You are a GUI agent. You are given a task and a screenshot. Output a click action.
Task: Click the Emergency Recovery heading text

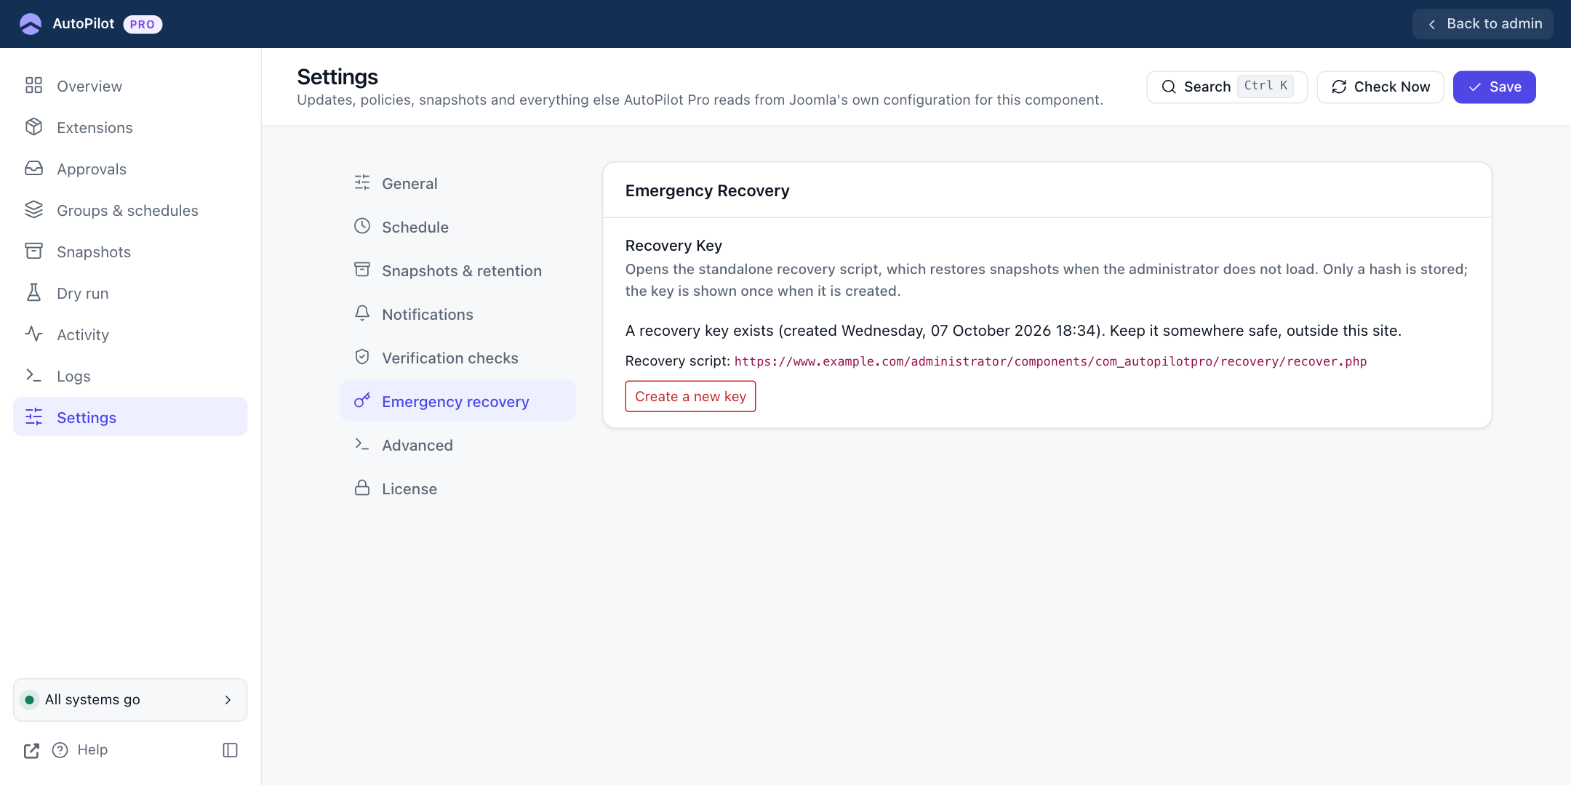click(x=707, y=190)
